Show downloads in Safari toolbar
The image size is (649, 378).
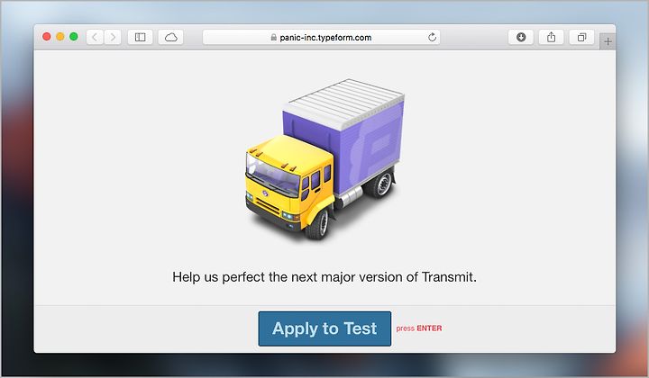click(521, 37)
